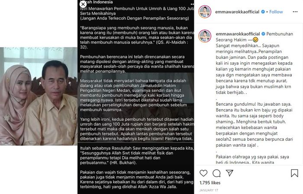
Task: Click the verified badge in the caption
Action: (263, 34)
